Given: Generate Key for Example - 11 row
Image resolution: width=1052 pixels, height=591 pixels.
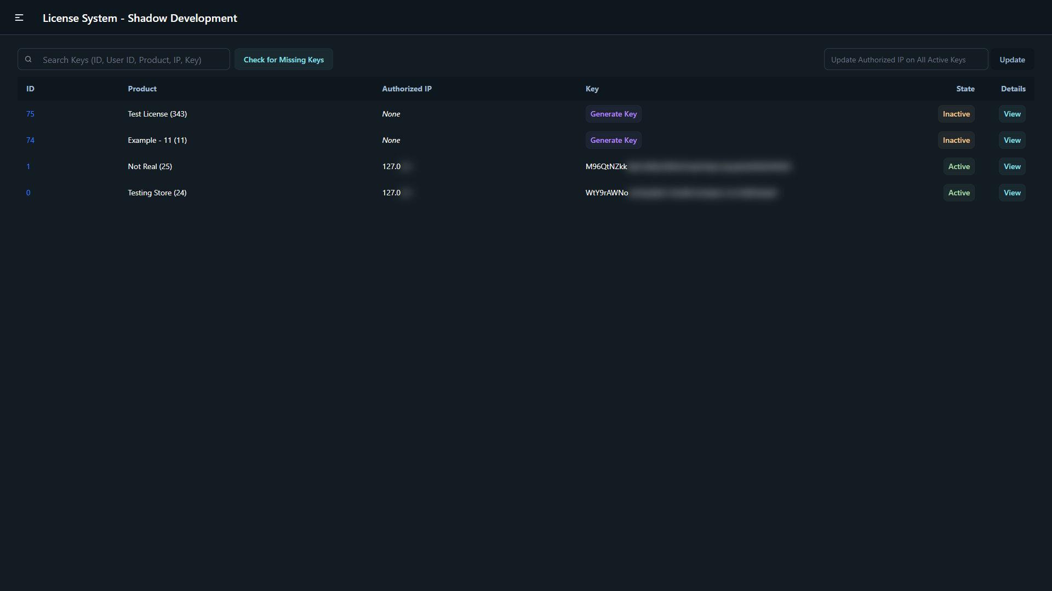Looking at the screenshot, I should [613, 140].
